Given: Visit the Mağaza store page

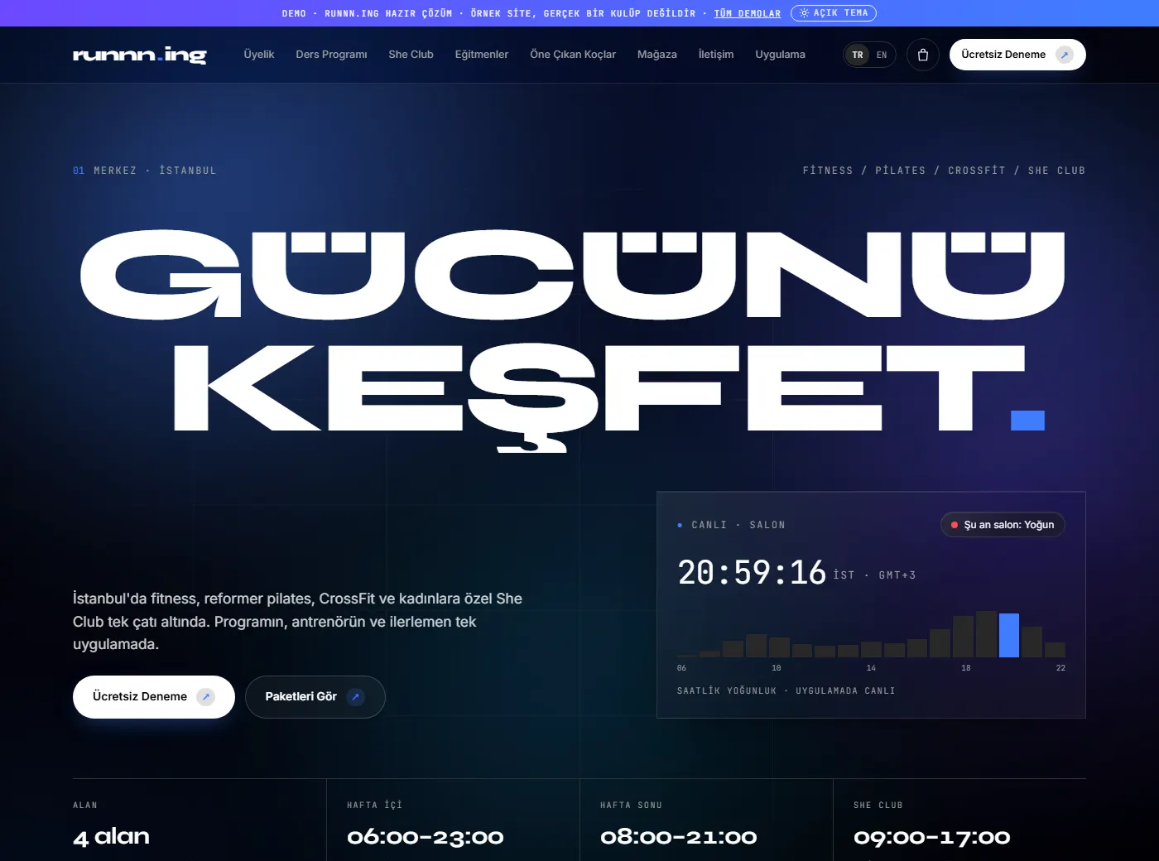Looking at the screenshot, I should 657,55.
